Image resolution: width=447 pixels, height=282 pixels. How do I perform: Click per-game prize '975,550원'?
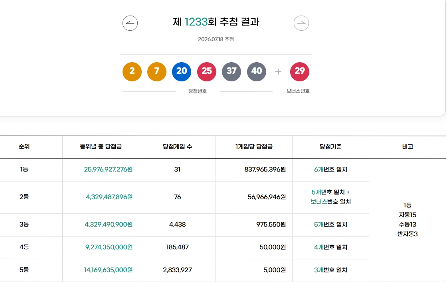tap(271, 225)
